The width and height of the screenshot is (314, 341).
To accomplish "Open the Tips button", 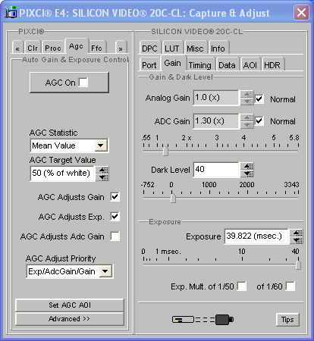I will (287, 320).
